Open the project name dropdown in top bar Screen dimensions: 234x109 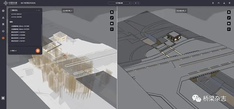(x=120, y=3)
